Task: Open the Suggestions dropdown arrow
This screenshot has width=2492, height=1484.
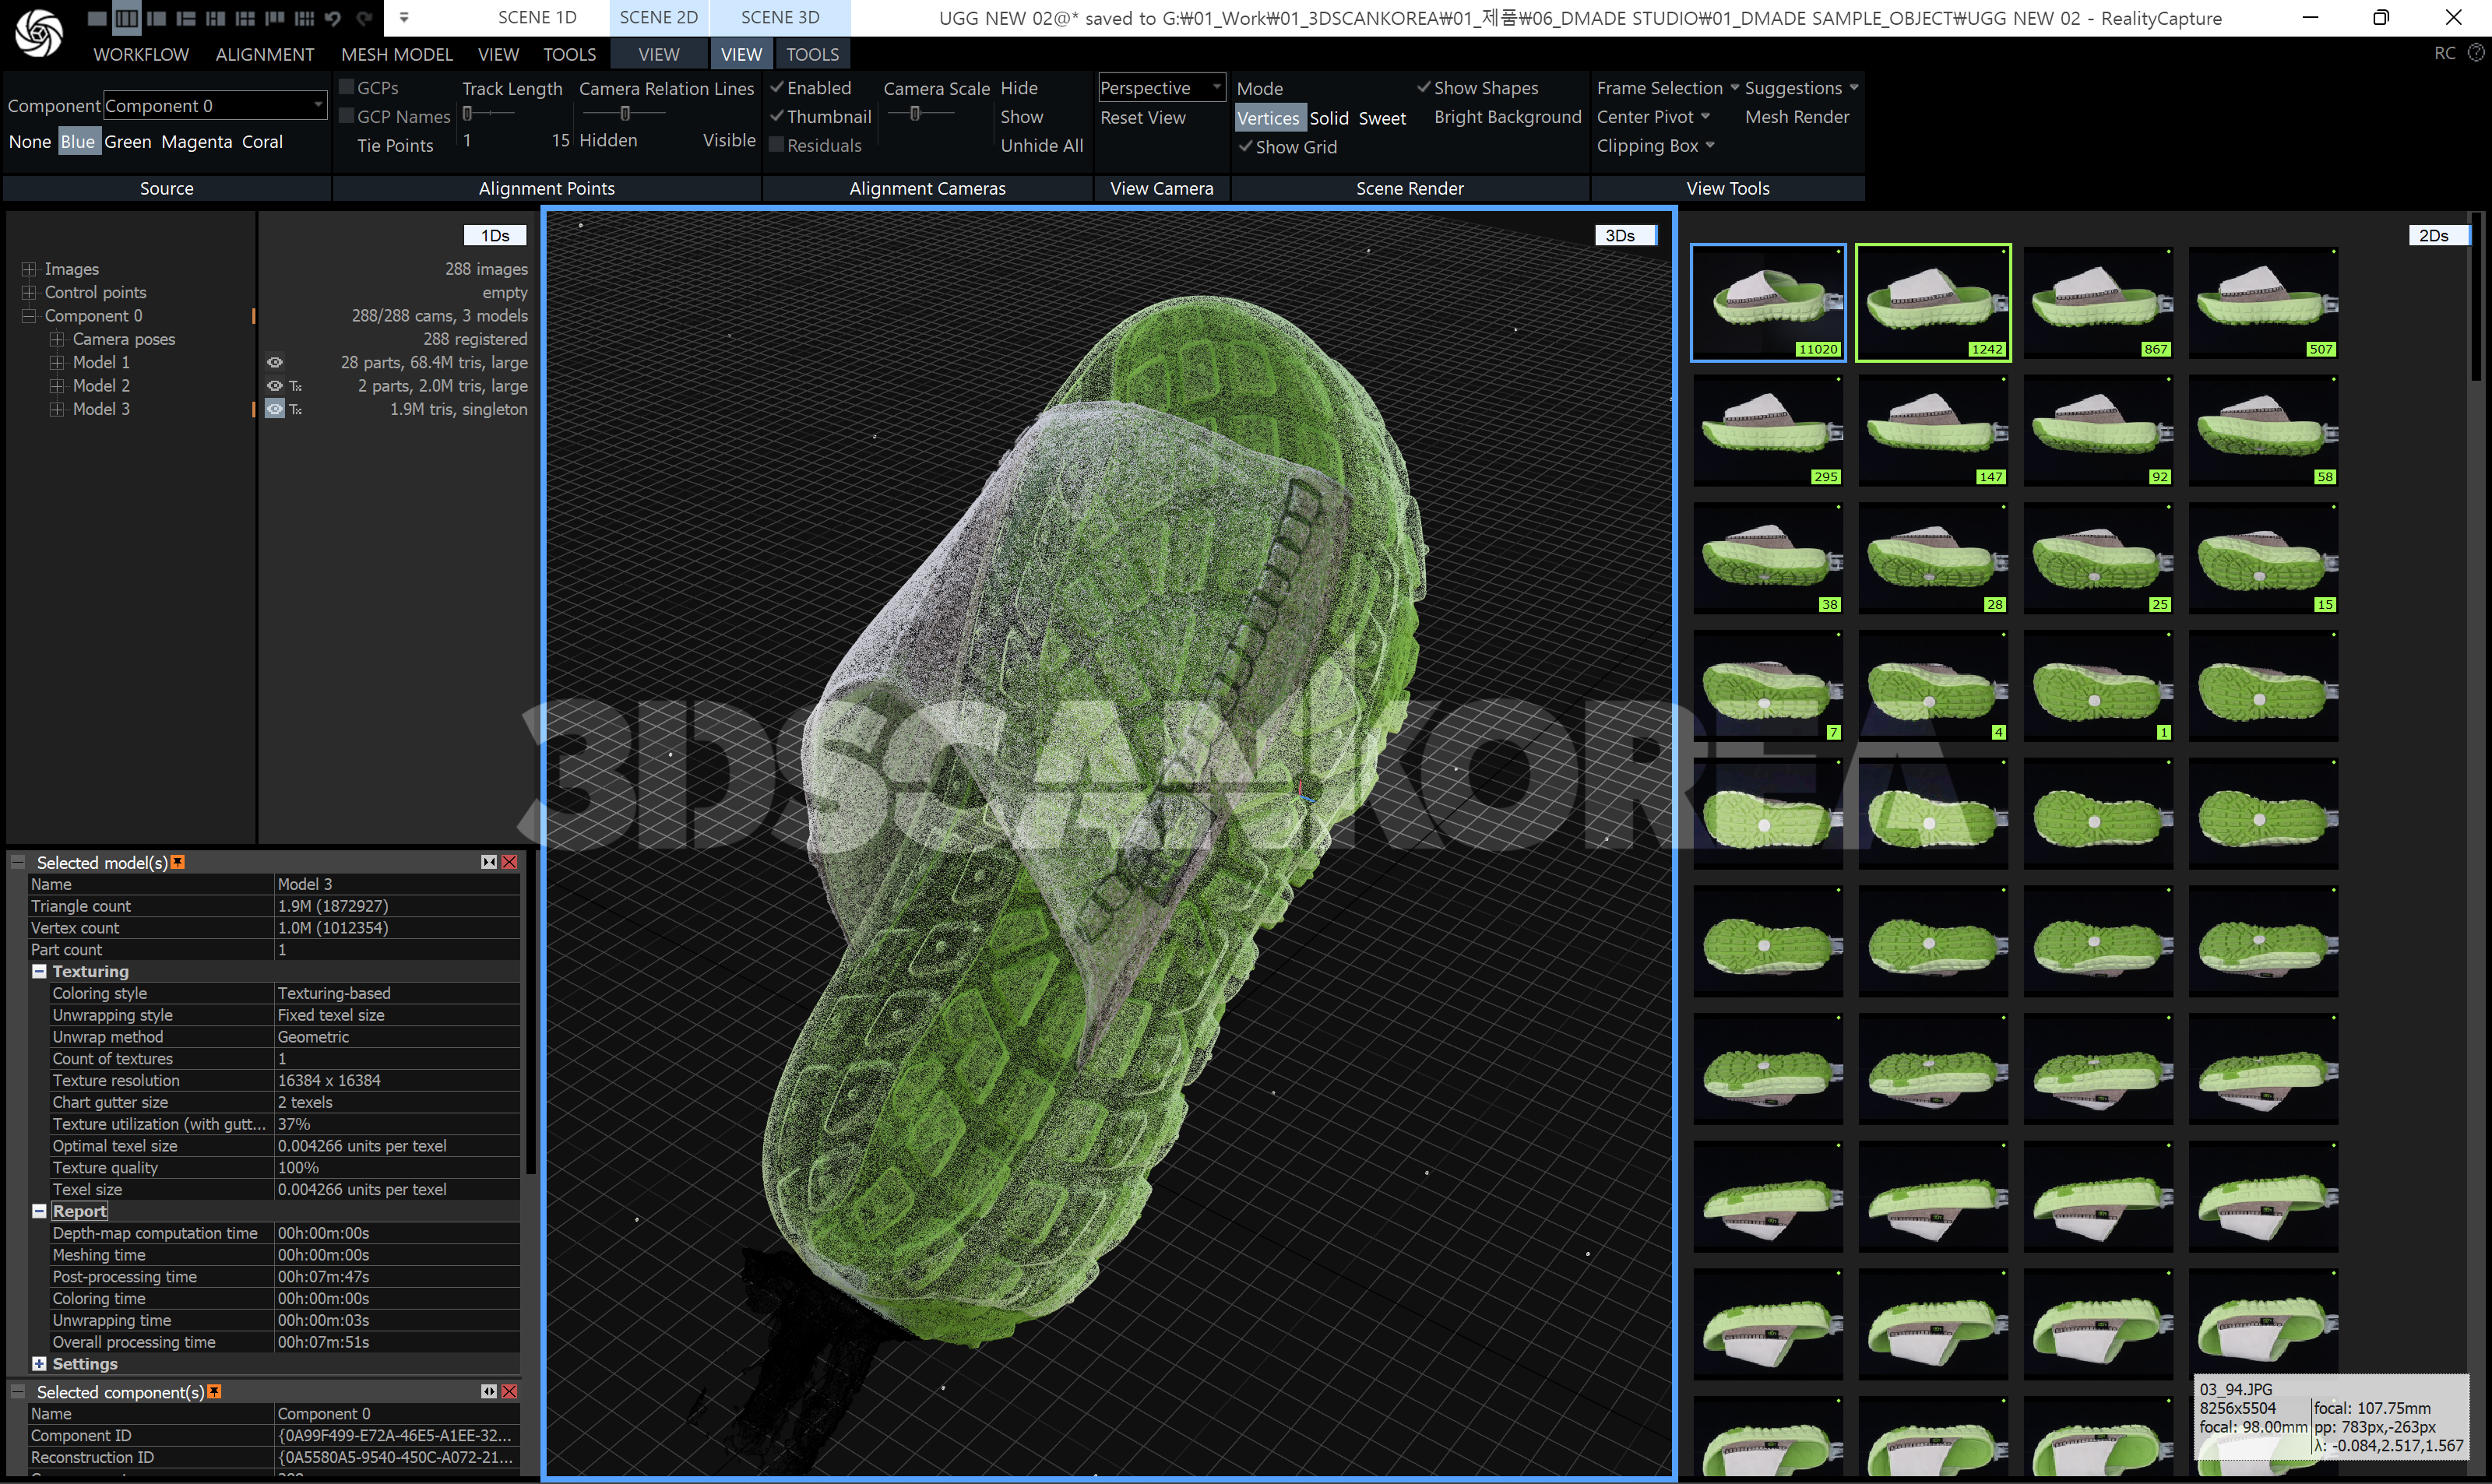Action: click(1853, 87)
